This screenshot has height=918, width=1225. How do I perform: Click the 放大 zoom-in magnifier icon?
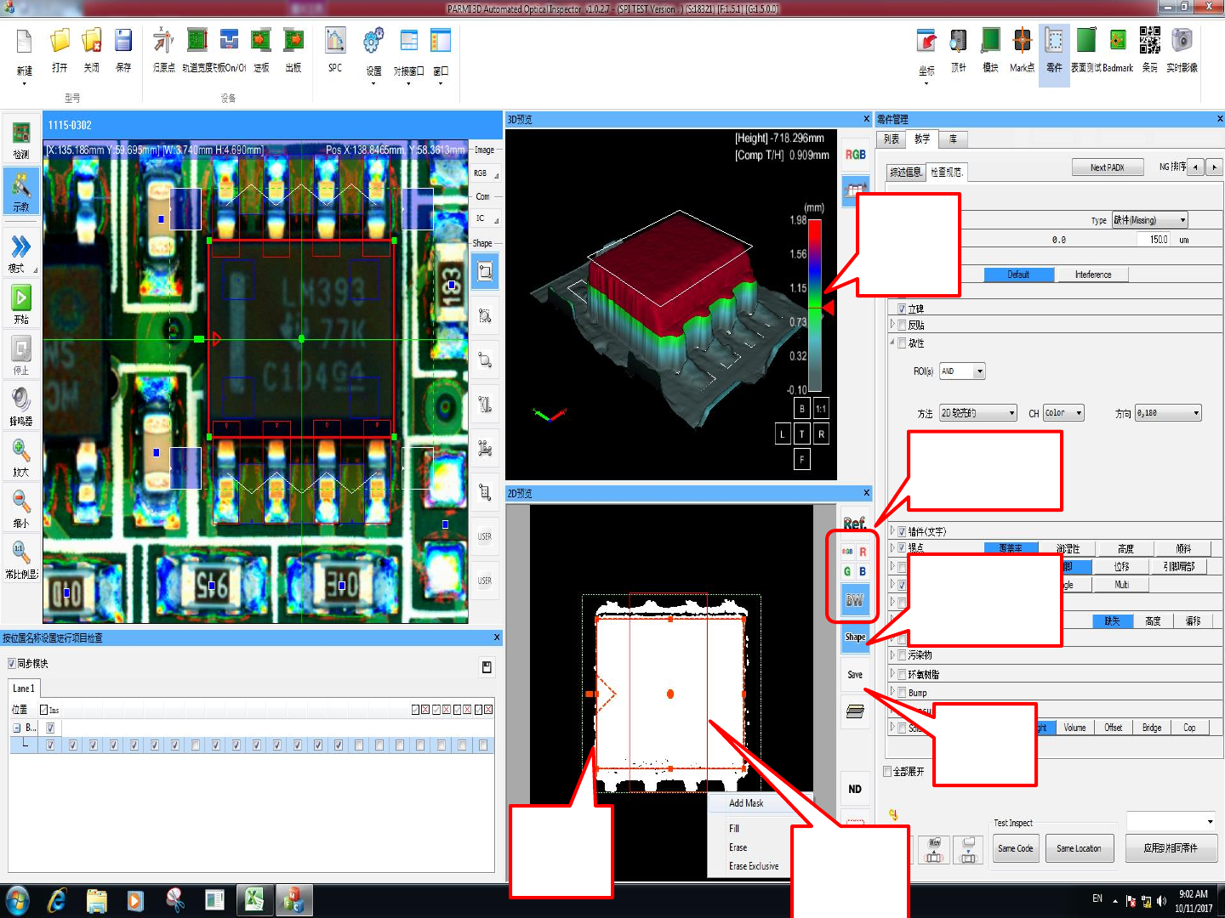[x=21, y=451]
